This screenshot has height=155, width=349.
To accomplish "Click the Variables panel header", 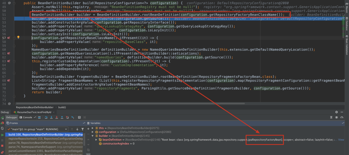I will pyautogui.click(x=216, y=123).
